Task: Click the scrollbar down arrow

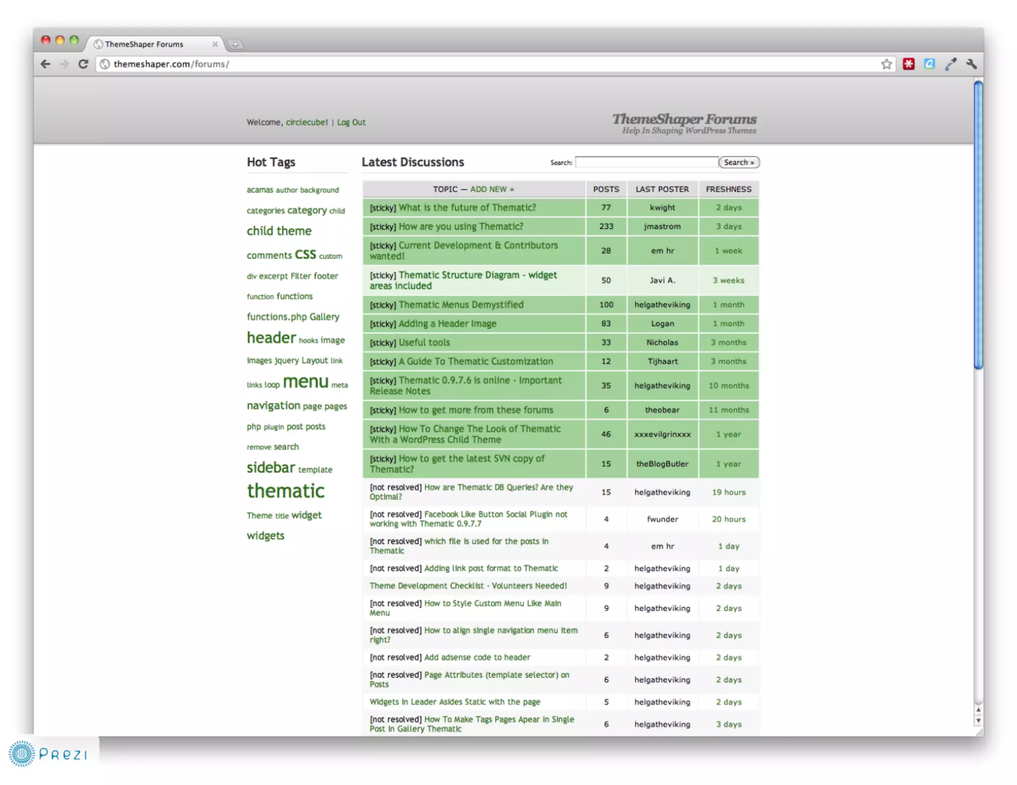Action: [978, 721]
